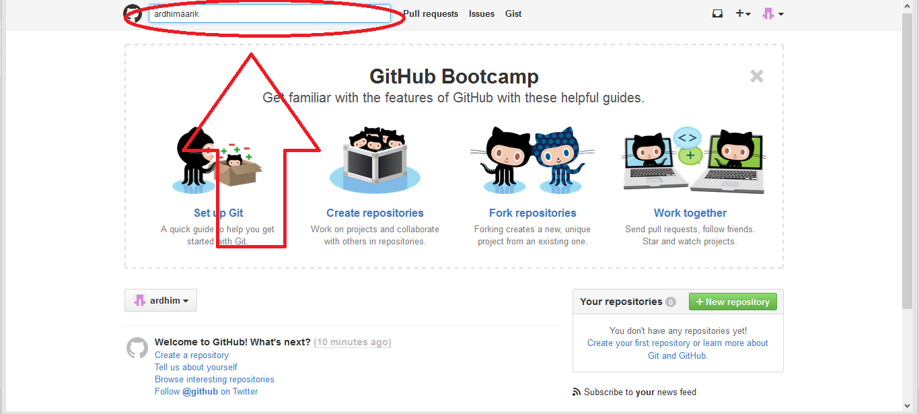
Task: Click the Set up Git illustration
Action: point(218,162)
